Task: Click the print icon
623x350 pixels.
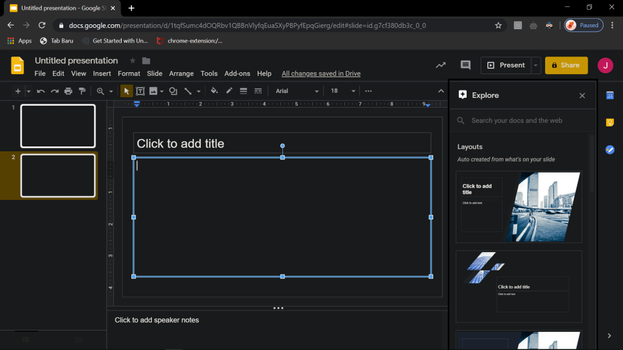Action: tap(68, 91)
